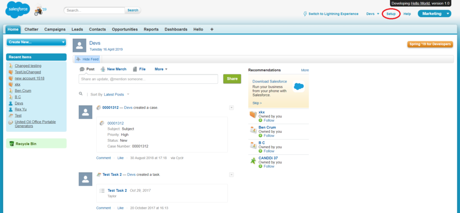Open the plus tab for all tabs

point(212,29)
